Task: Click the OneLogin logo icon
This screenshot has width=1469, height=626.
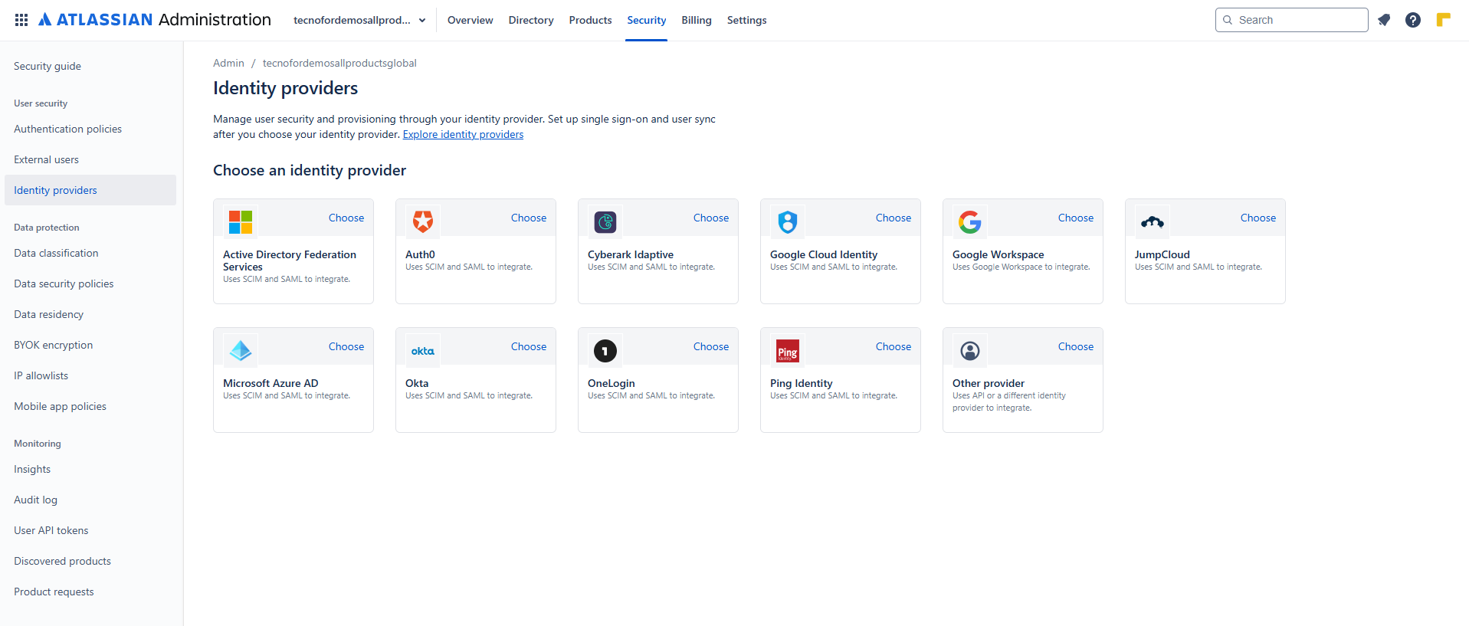Action: pos(605,351)
